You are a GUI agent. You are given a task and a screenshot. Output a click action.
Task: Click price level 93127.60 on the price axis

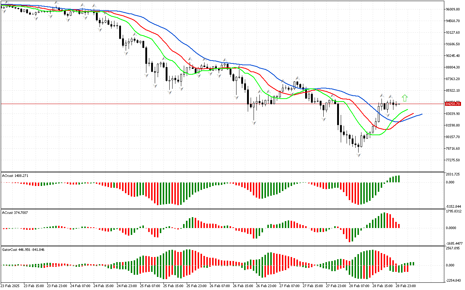tap(453, 33)
